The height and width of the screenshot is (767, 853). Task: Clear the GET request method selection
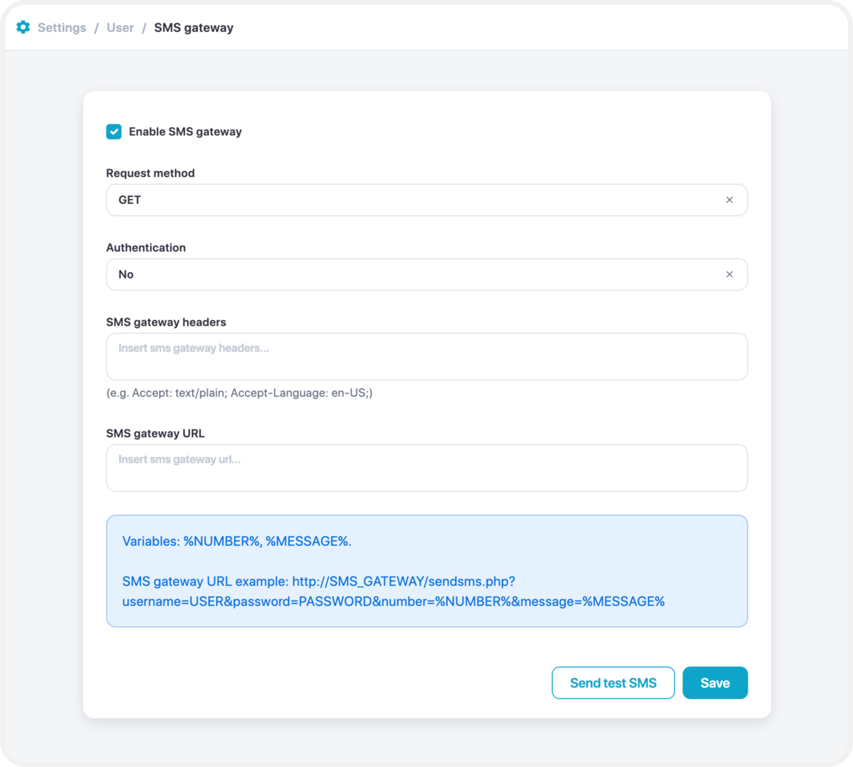pos(729,200)
